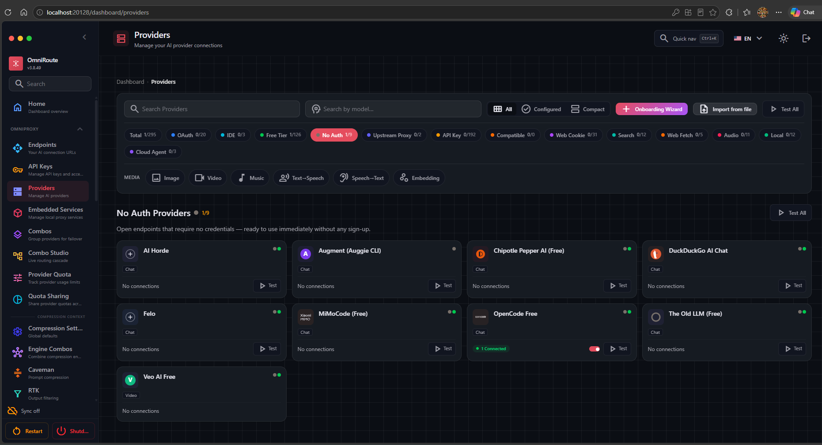This screenshot has height=445, width=822.
Task: Open Combos layers icon
Action: coord(18,235)
